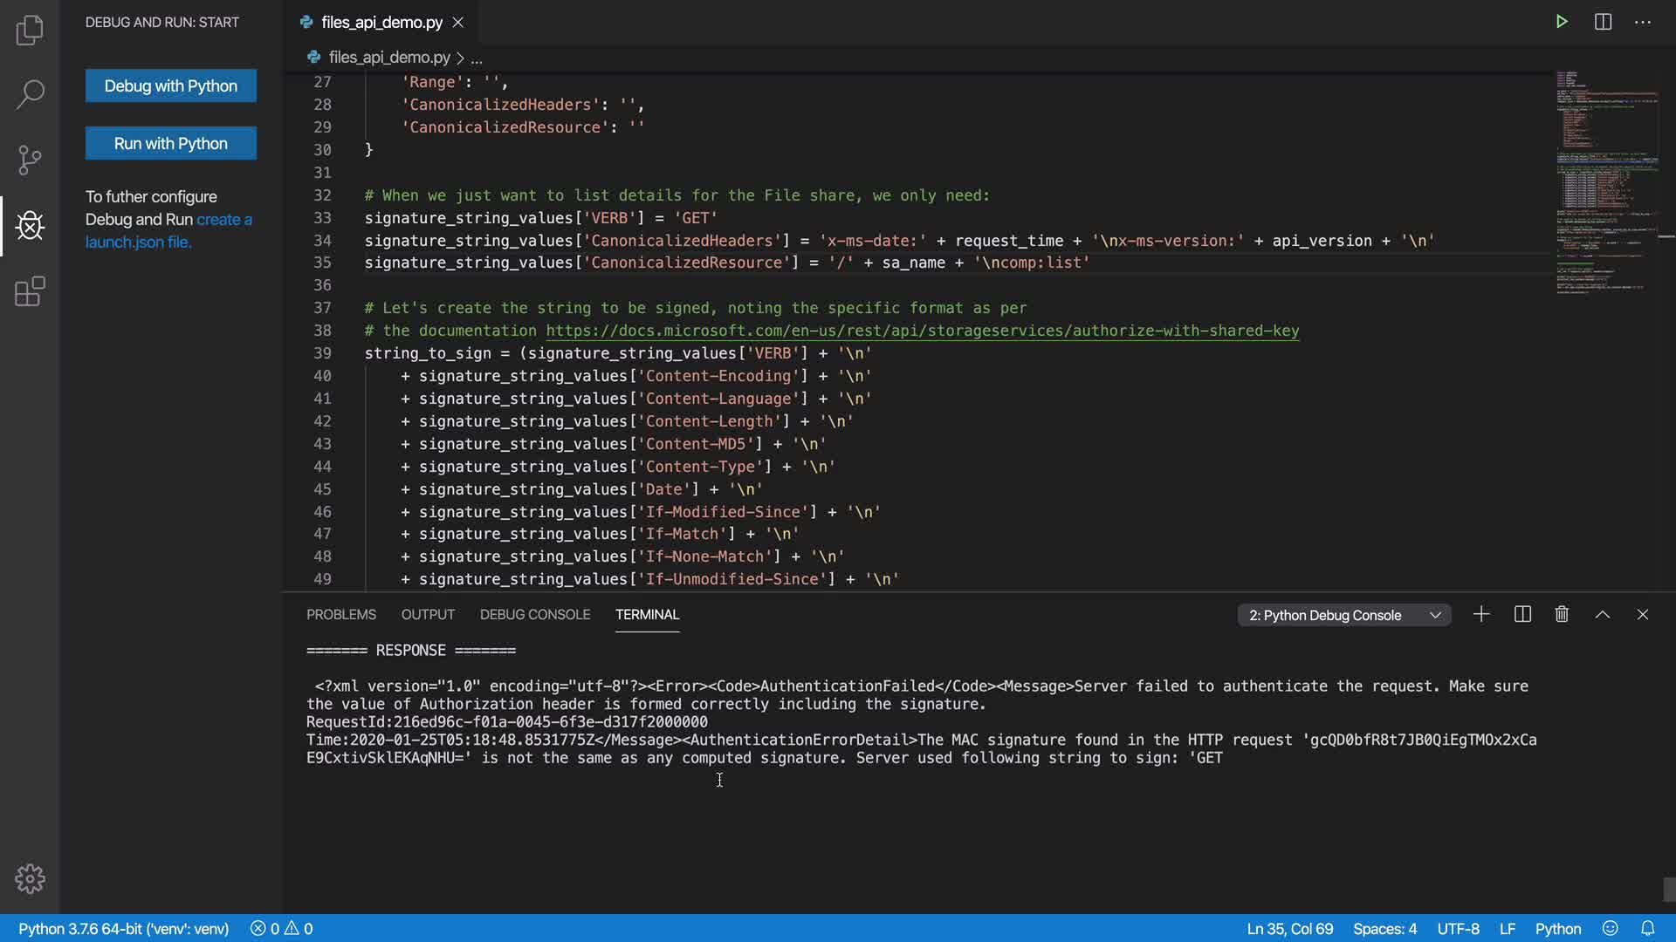Screen dimensions: 1676x942
Task: Open the Search view icon
Action: coord(30,94)
